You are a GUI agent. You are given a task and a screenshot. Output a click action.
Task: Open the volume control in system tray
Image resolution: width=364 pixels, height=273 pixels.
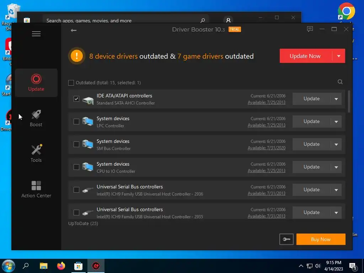tap(318, 266)
